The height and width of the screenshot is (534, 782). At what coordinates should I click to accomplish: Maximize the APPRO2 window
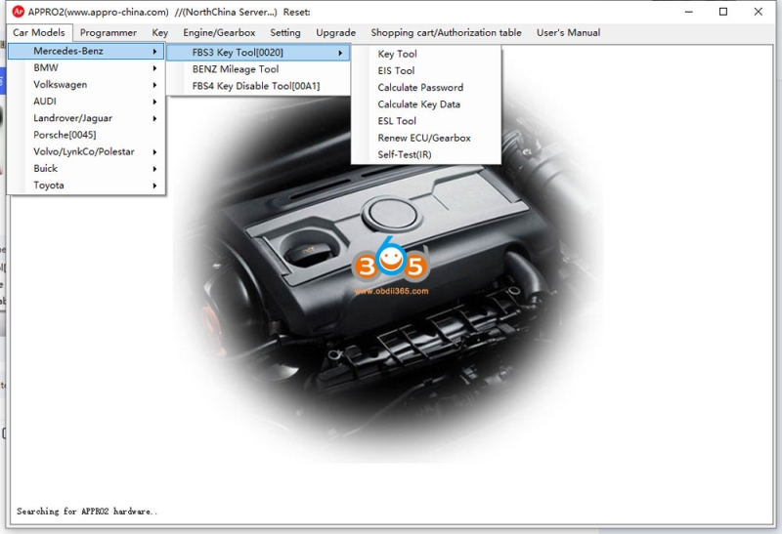(x=723, y=12)
